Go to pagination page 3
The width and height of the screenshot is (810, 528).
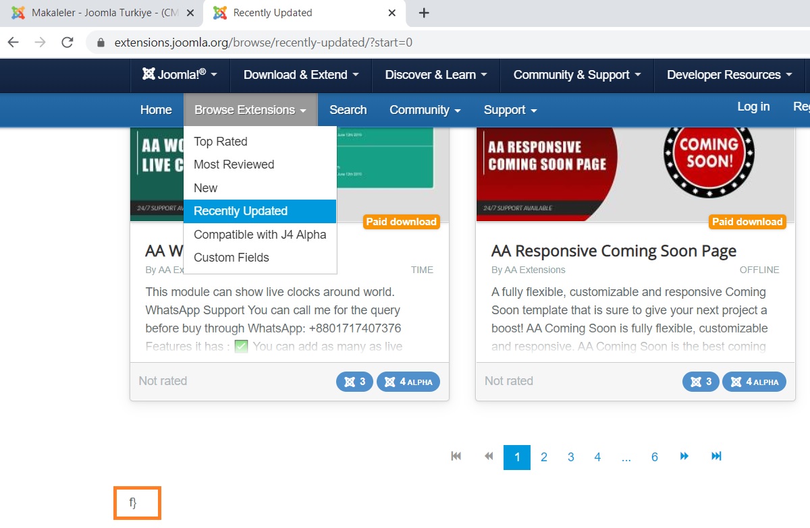pyautogui.click(x=570, y=457)
